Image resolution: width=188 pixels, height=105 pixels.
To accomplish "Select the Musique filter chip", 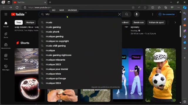I will point(30,22).
